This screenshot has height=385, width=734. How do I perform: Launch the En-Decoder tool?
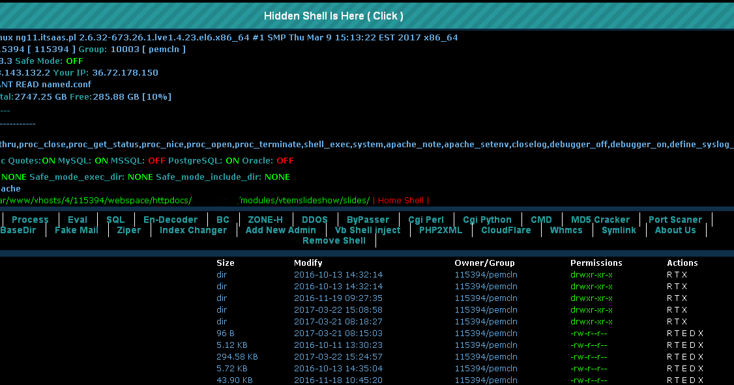click(x=171, y=220)
